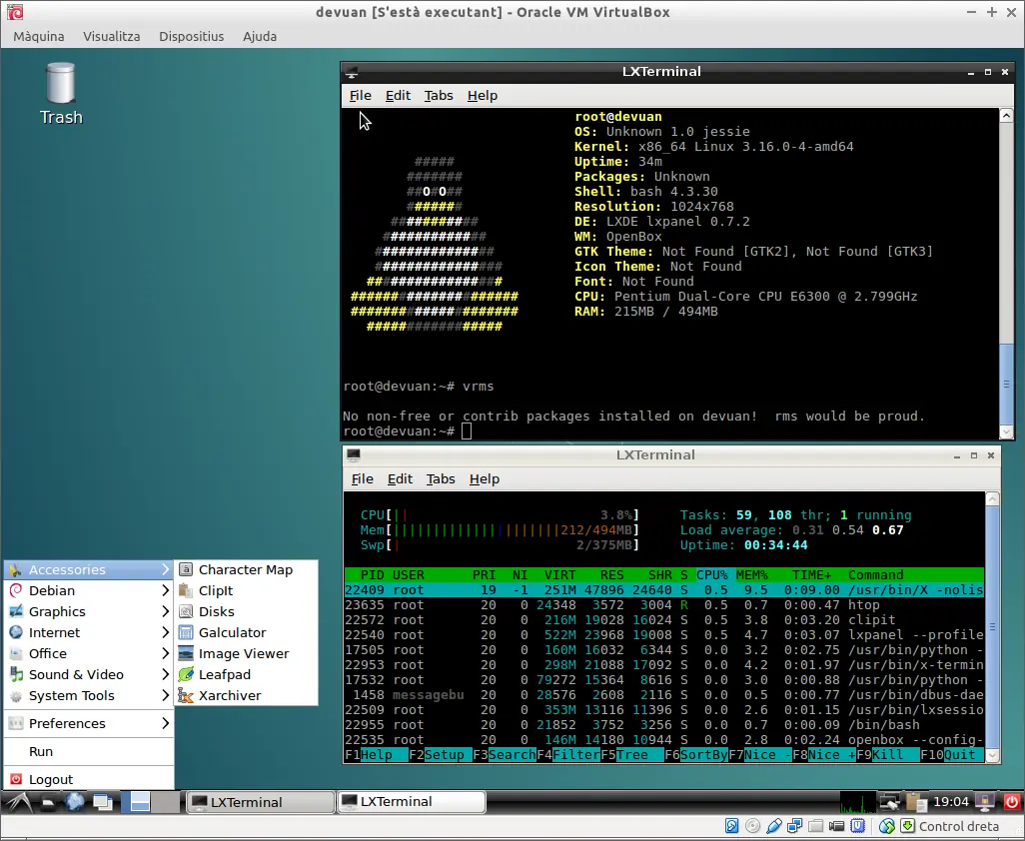Open Edit menu in htop LXTerminal
1025x841 pixels.
[400, 479]
